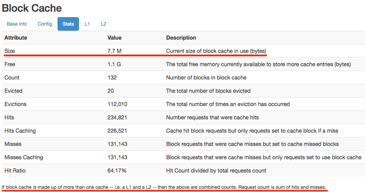
Task: Click the 7.7 M size value
Action: pyautogui.click(x=114, y=51)
